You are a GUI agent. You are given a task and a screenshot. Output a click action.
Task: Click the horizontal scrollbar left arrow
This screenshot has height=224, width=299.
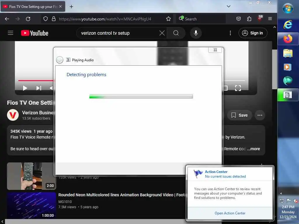click(x=2, y=221)
